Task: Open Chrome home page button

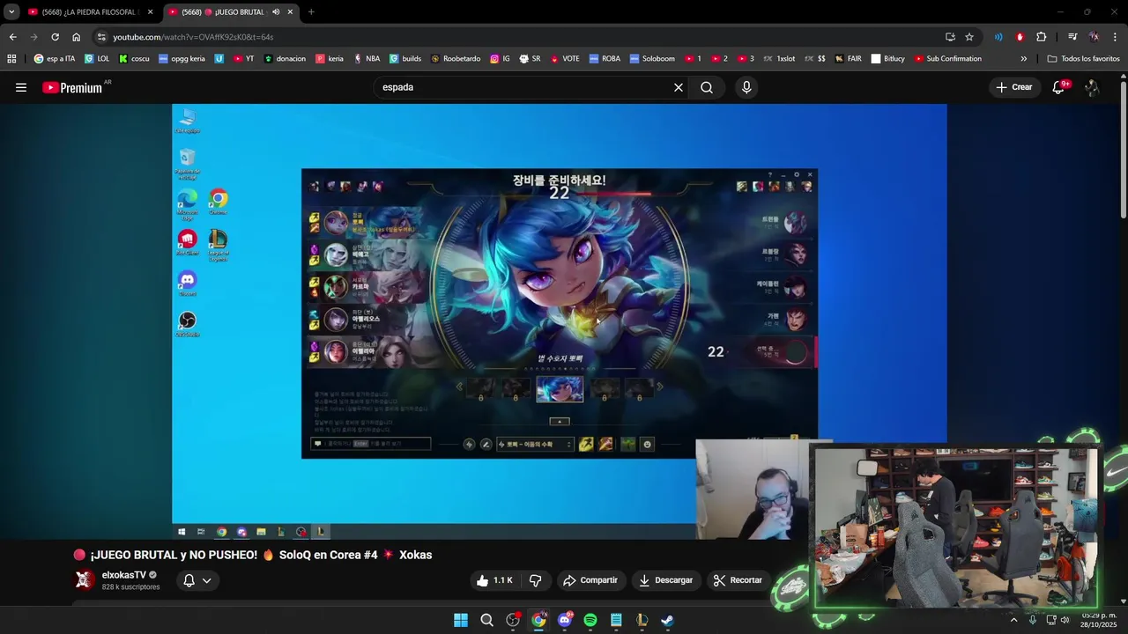Action: coord(76,37)
